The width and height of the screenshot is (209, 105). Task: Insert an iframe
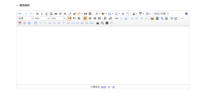(x=171, y=18)
